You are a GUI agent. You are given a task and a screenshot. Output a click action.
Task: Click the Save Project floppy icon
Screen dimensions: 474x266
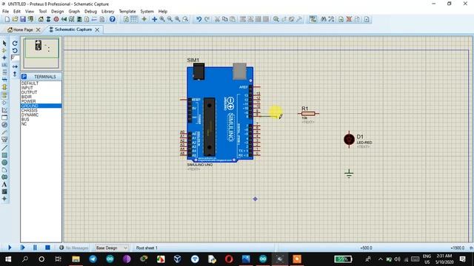[x=23, y=19]
